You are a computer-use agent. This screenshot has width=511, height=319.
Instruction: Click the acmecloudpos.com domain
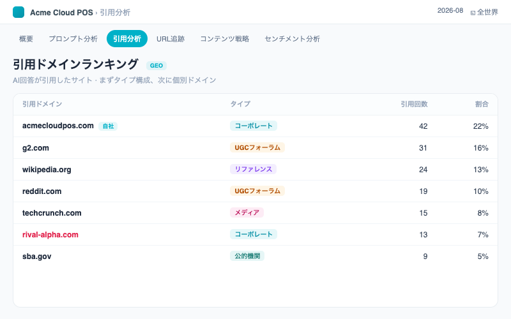click(x=58, y=126)
